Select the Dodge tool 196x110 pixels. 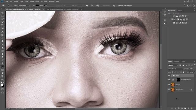click(2, 57)
